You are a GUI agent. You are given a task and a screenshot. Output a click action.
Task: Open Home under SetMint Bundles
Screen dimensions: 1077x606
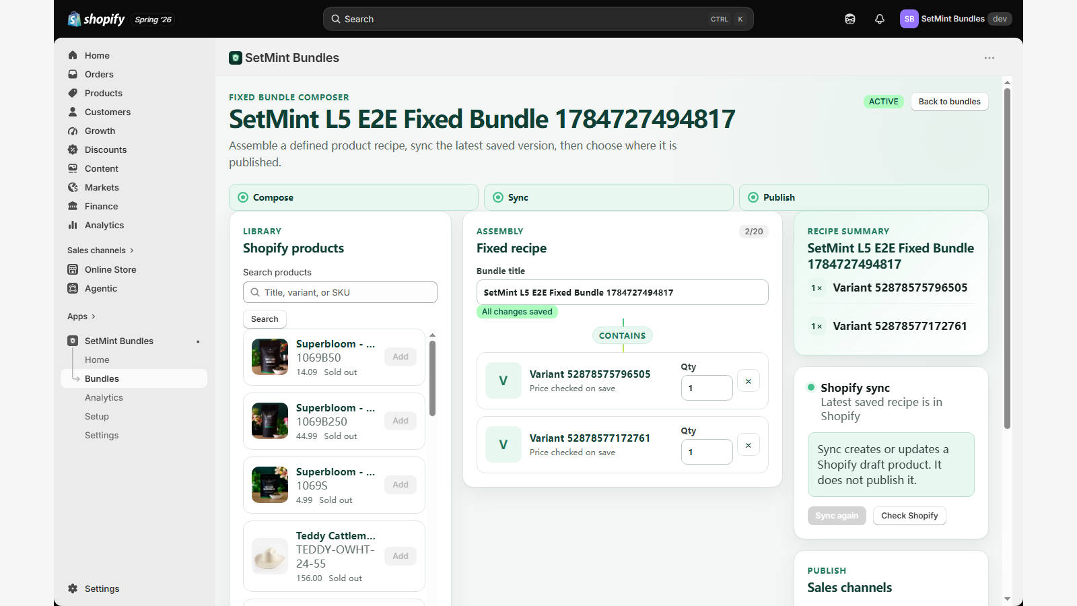[x=97, y=360]
